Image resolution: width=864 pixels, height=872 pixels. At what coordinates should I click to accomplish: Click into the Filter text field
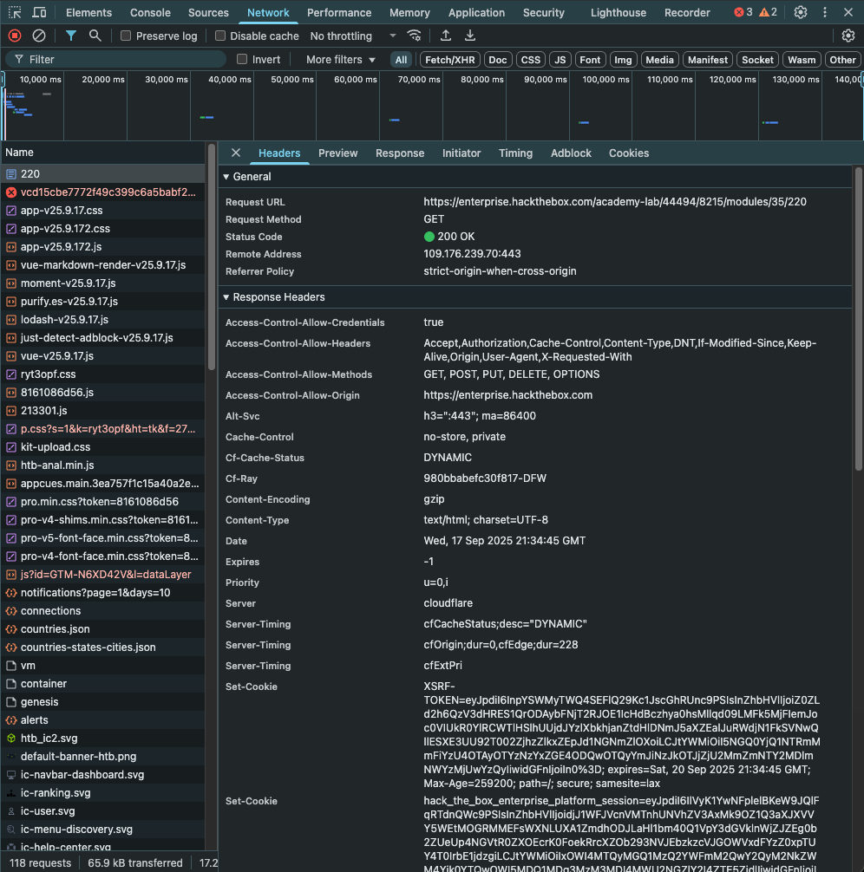point(121,60)
